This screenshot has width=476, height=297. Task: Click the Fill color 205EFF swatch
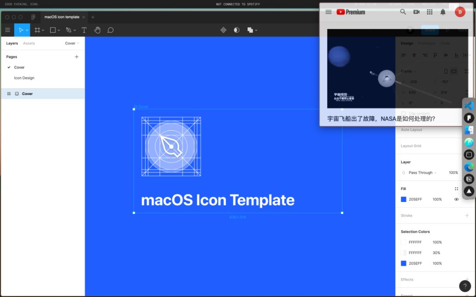(x=403, y=199)
